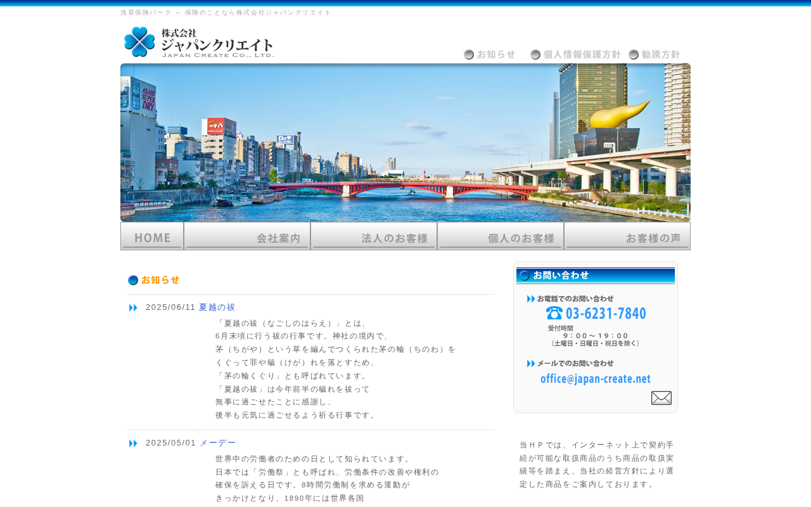Image resolution: width=811 pixels, height=507 pixels.
Task: Open the envelope mail icon
Action: 661,398
